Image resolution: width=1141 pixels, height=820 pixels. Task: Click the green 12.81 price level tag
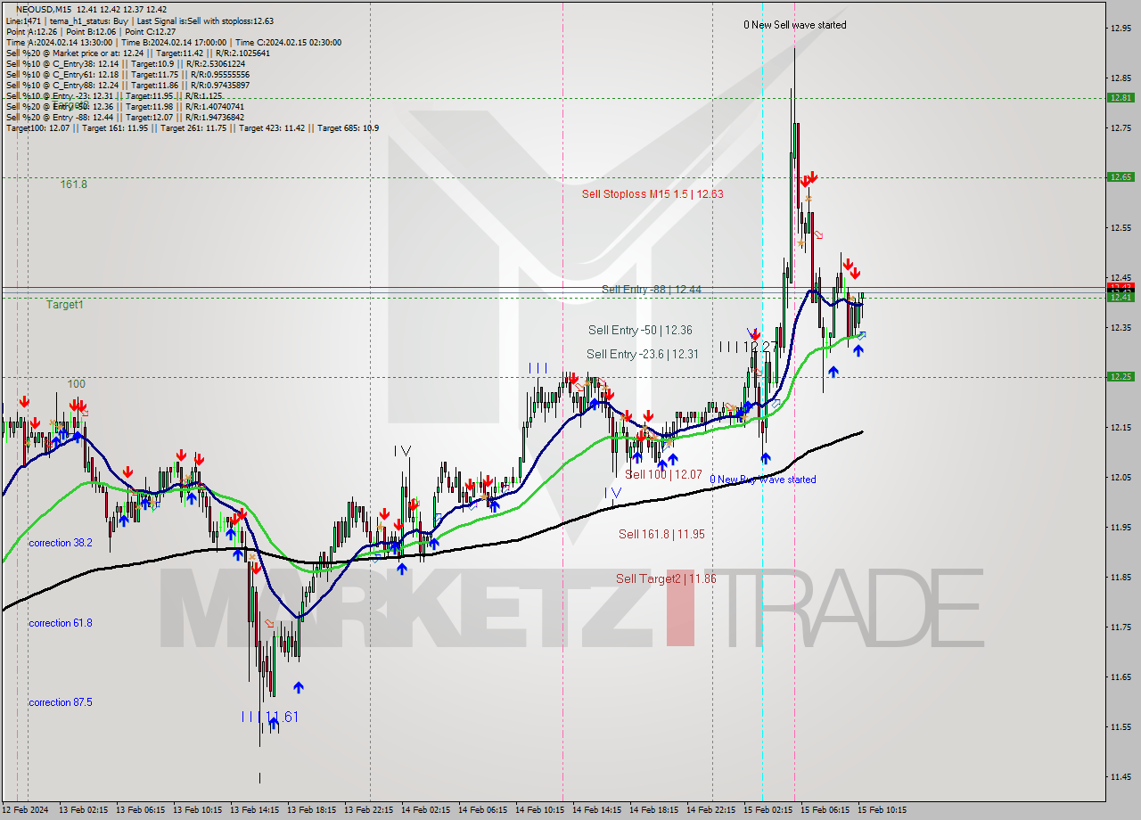point(1120,97)
